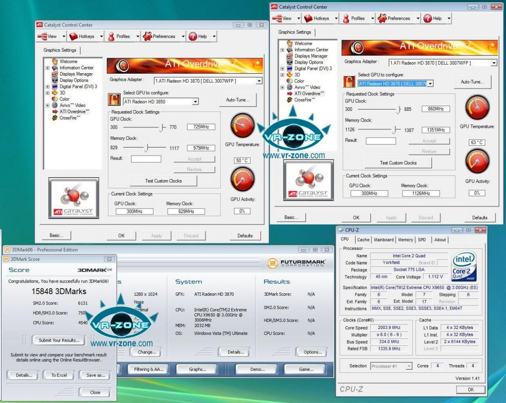Select Display Options in right Catalyst tree

click(309, 63)
